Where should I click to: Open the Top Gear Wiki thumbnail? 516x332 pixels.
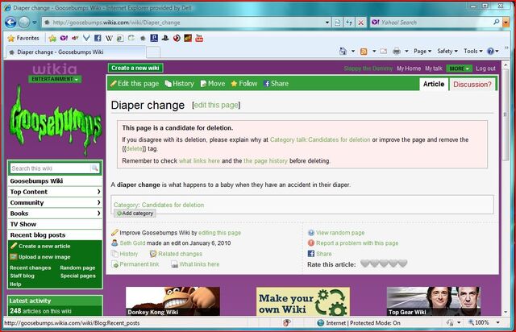click(434, 301)
